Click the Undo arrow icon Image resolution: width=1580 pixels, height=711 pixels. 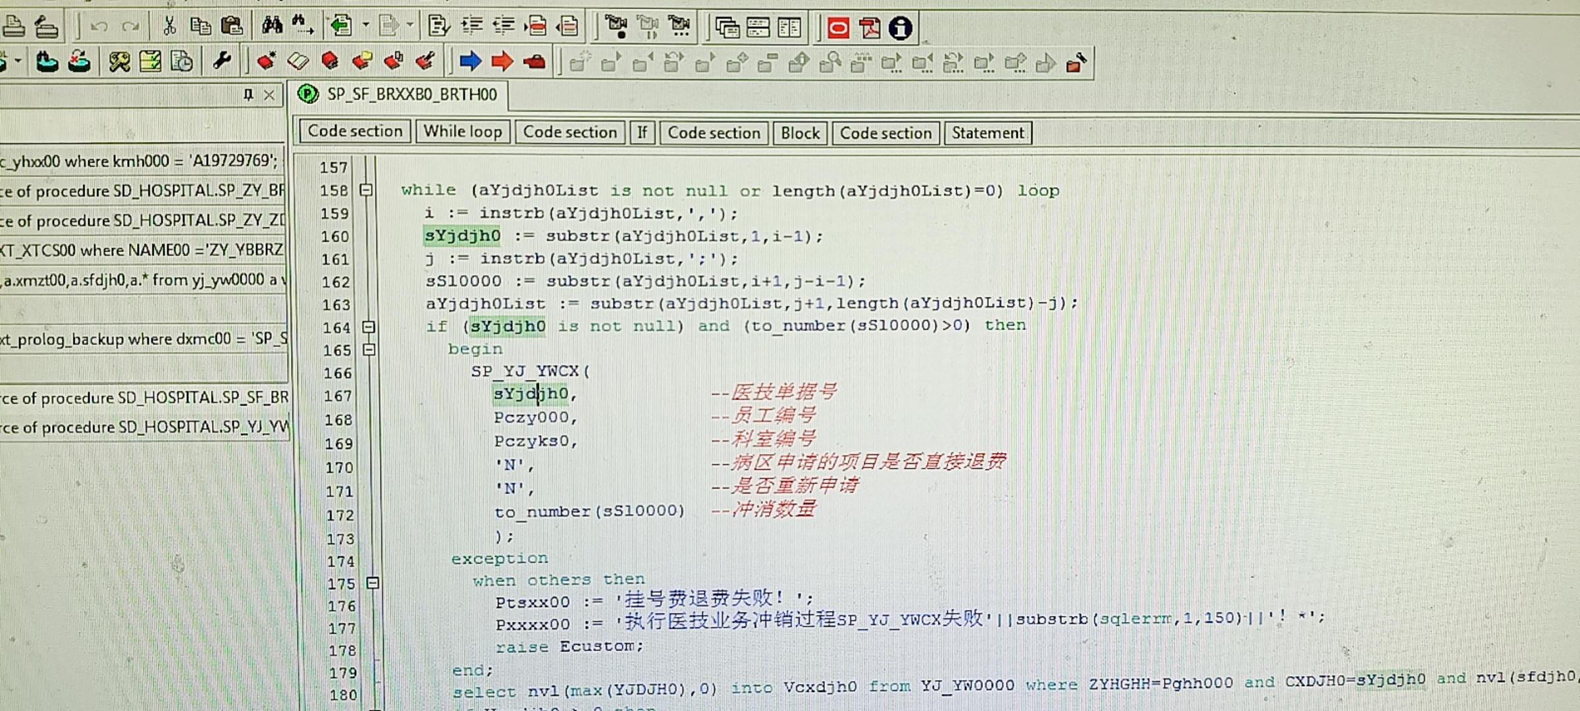pos(99,27)
